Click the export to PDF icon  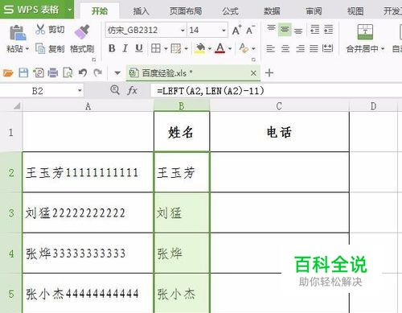(39, 72)
